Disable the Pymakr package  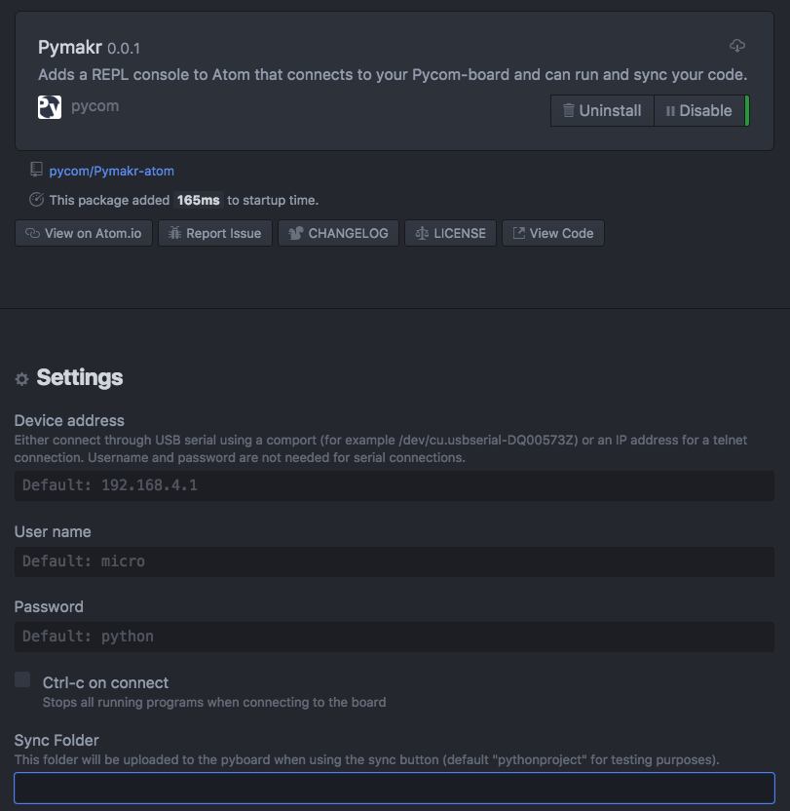(x=699, y=111)
